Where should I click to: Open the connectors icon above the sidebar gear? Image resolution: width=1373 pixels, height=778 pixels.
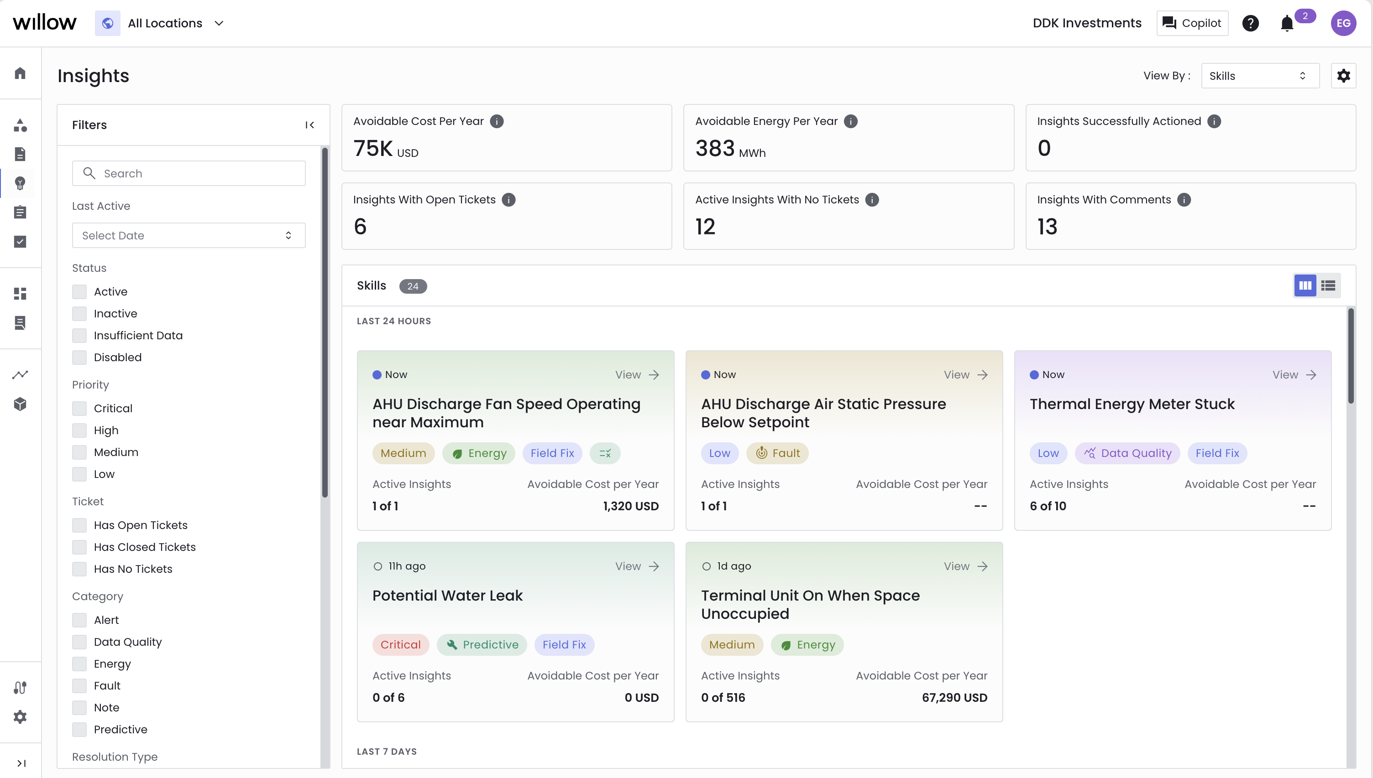click(x=21, y=688)
